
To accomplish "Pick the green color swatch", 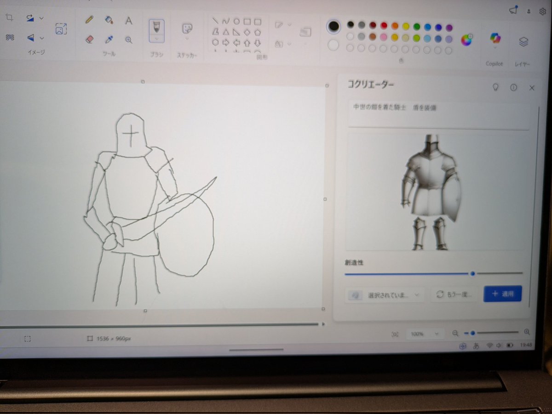I will point(417,27).
